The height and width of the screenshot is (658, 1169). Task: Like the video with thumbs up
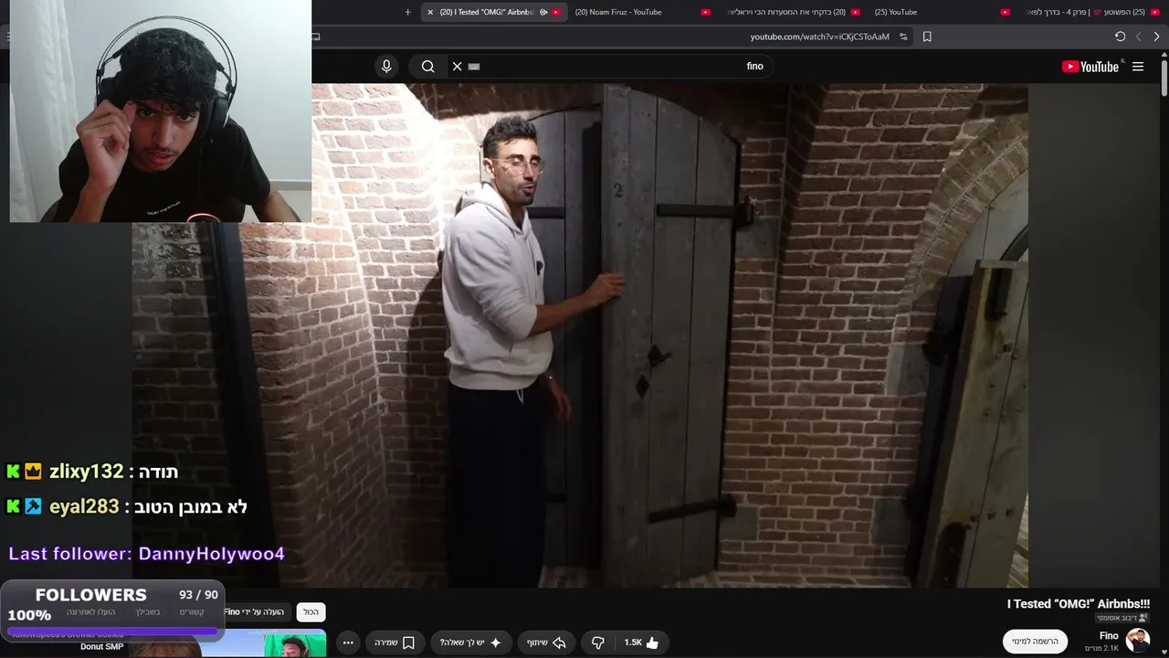[641, 642]
